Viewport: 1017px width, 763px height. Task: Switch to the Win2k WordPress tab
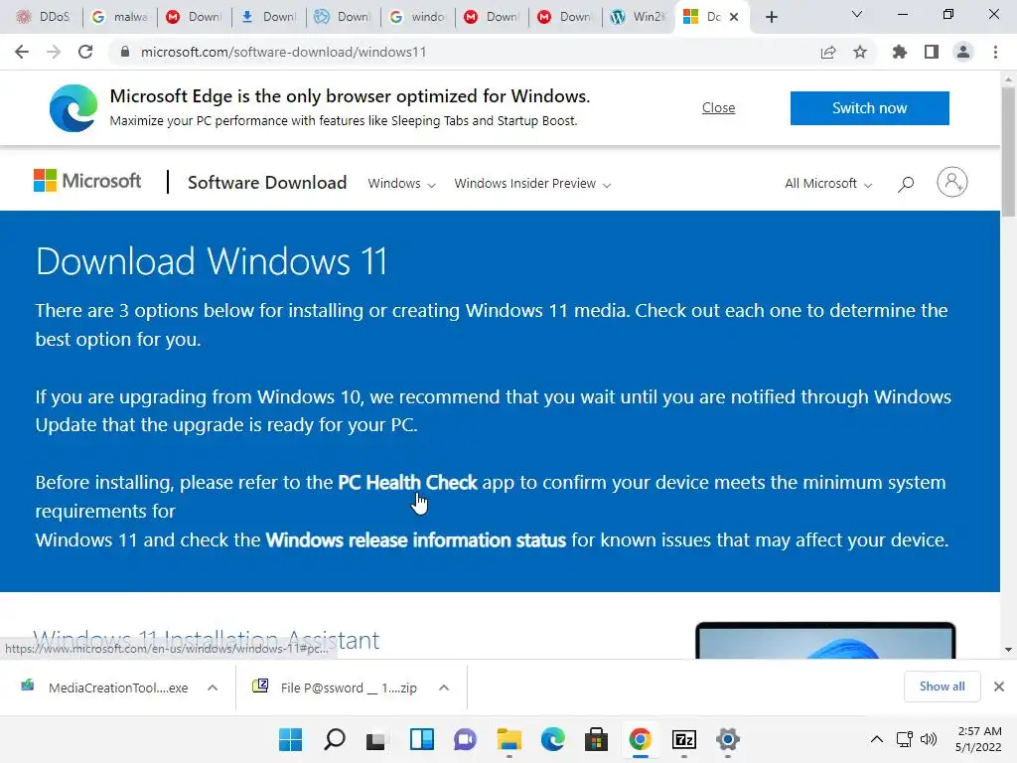pyautogui.click(x=639, y=17)
